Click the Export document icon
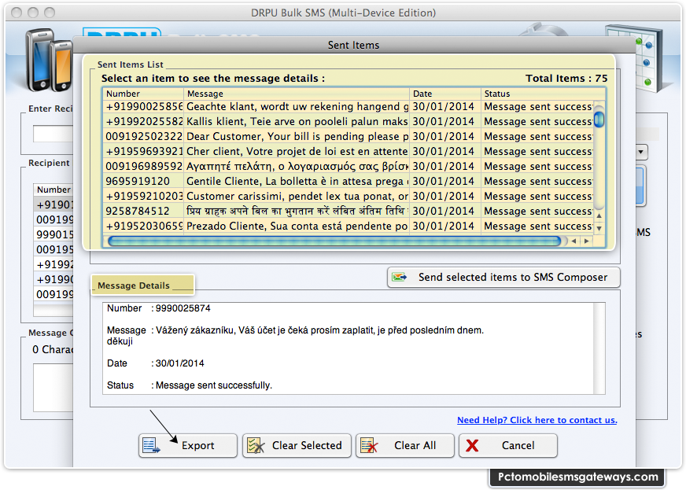The height and width of the screenshot is (490, 686). (x=151, y=445)
